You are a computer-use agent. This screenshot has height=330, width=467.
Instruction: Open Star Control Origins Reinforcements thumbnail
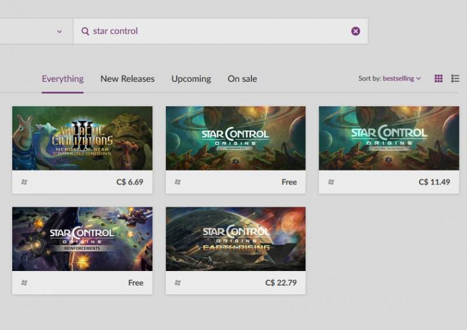82,239
